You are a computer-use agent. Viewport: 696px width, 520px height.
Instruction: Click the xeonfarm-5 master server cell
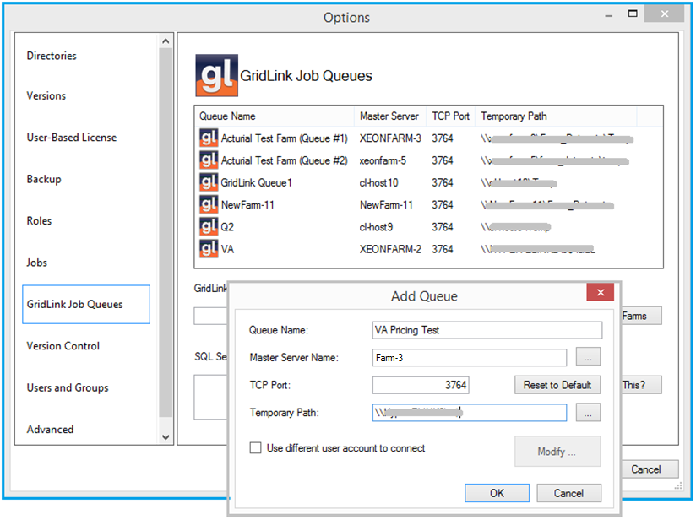point(383,160)
